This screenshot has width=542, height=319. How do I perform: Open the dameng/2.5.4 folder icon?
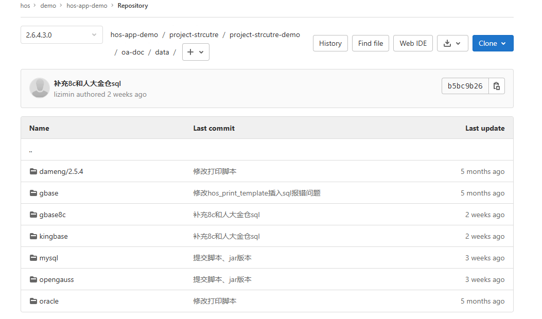[x=33, y=172]
